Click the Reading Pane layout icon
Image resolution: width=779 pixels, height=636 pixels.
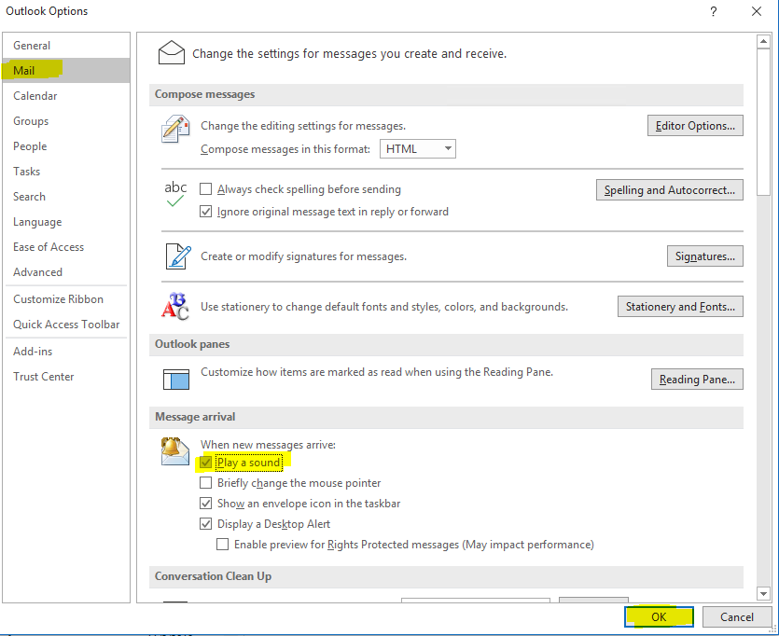(176, 380)
